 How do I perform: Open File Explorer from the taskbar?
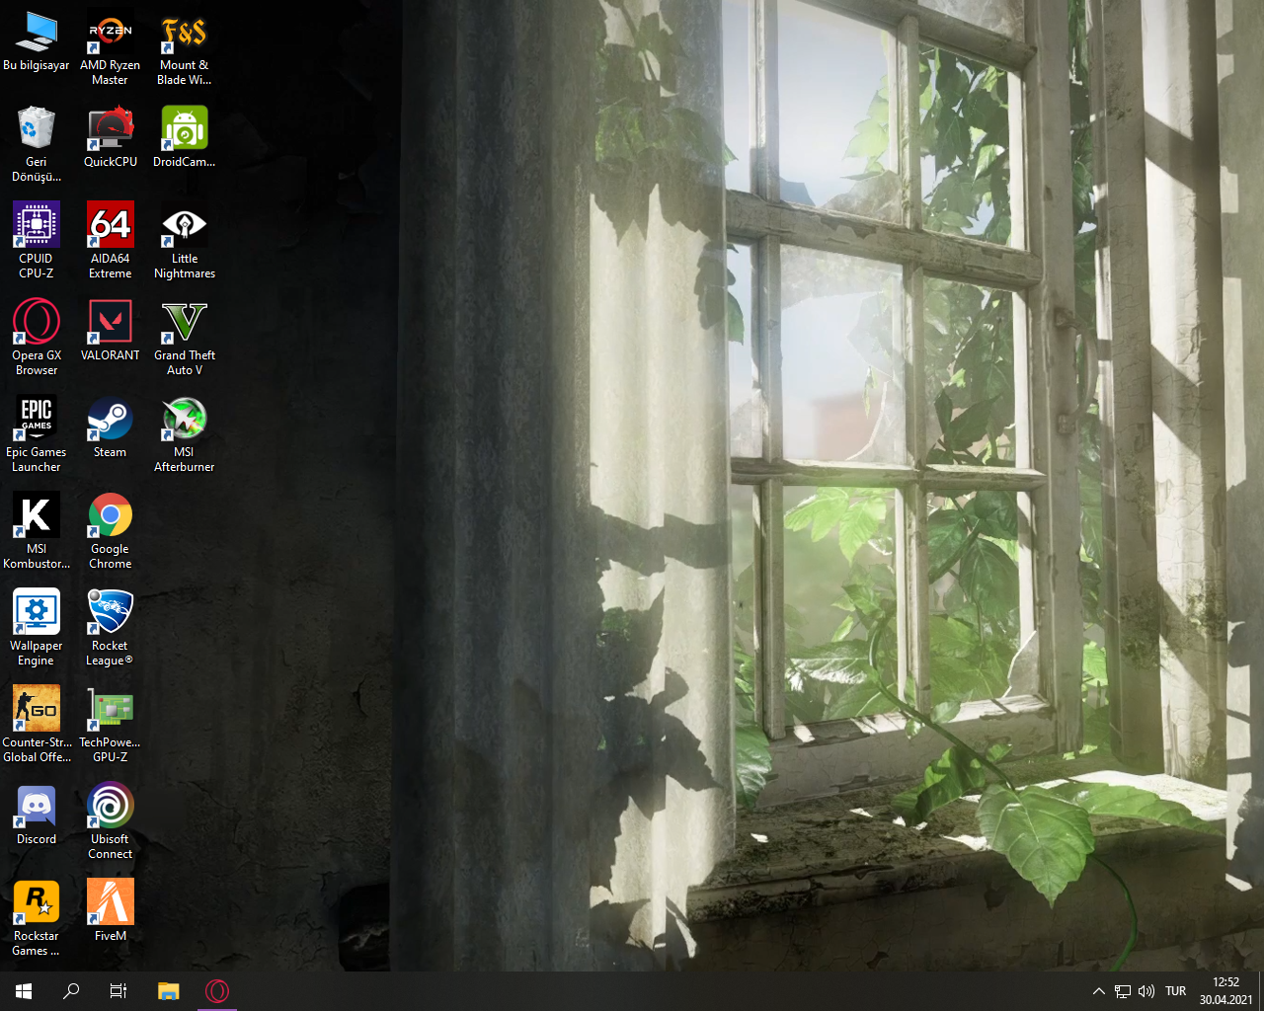pyautogui.click(x=169, y=991)
